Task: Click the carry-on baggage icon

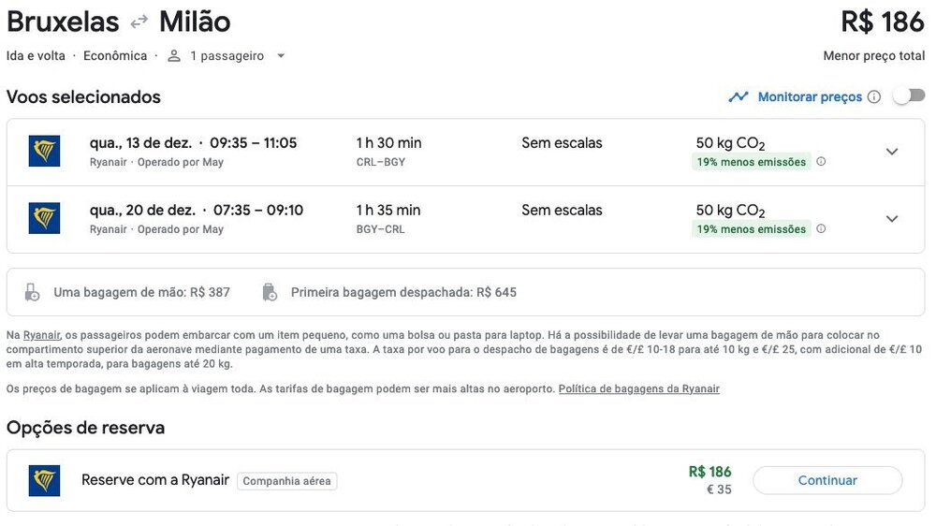Action: tap(32, 292)
